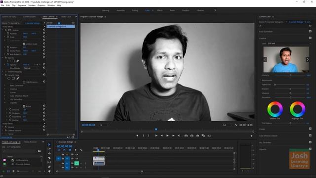Select the Hand tool
The image size is (316, 178).
(x=49, y=171)
